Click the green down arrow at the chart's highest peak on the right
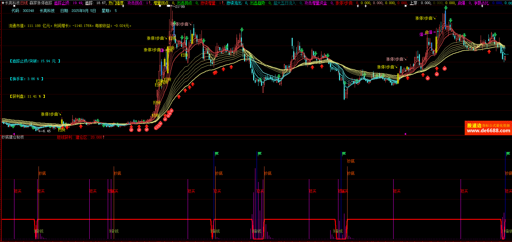The height and width of the screenshot is (242, 512). click(x=446, y=8)
